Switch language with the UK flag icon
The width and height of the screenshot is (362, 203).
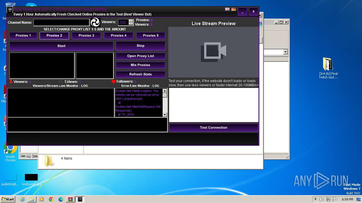[x=227, y=9]
